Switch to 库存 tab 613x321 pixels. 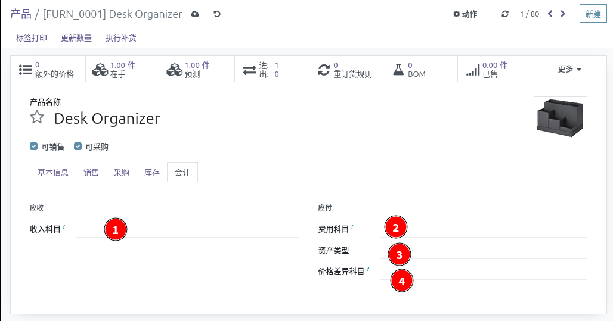[152, 173]
